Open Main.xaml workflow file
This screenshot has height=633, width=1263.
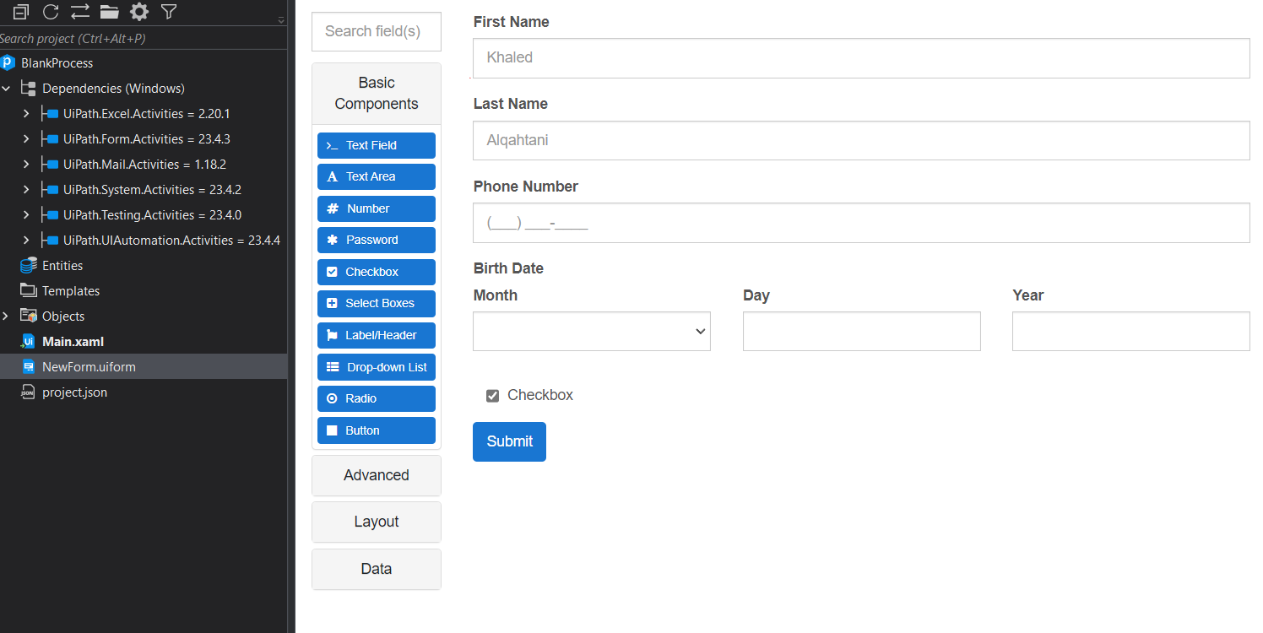click(73, 342)
